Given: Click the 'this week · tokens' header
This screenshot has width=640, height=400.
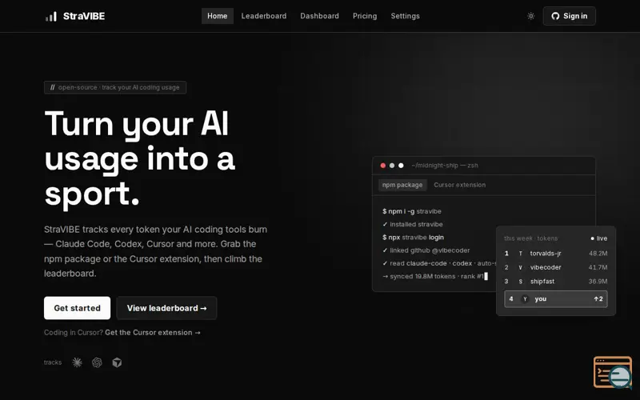Looking at the screenshot, I should pyautogui.click(x=530, y=238).
